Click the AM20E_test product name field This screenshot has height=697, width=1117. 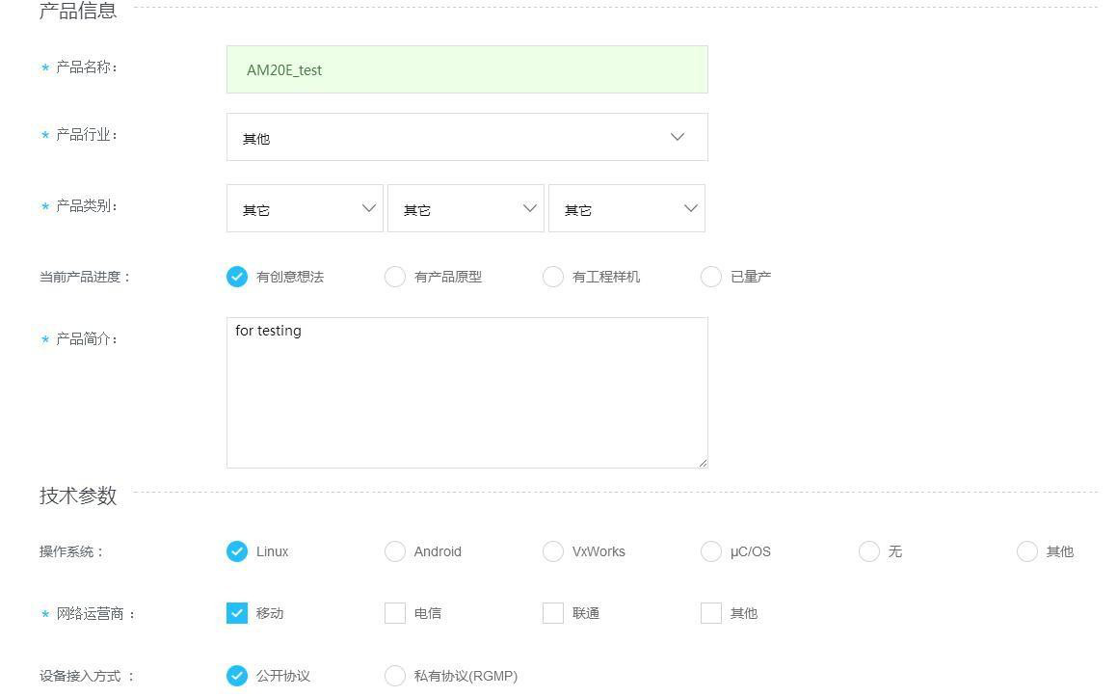click(466, 69)
